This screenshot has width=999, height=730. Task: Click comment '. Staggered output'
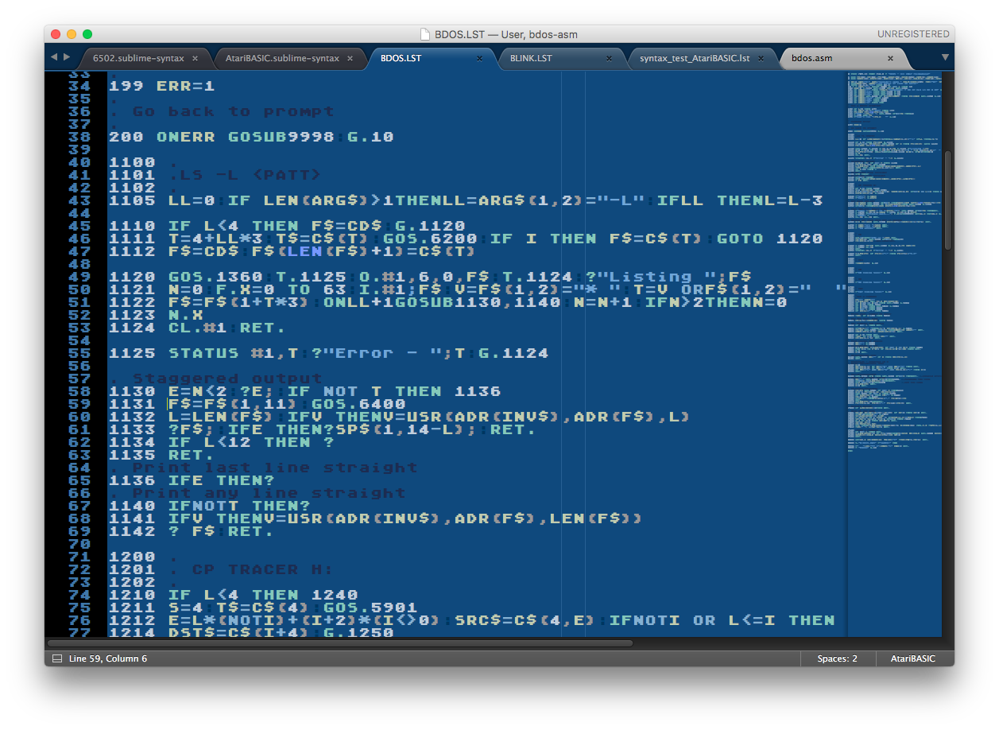pos(215,379)
